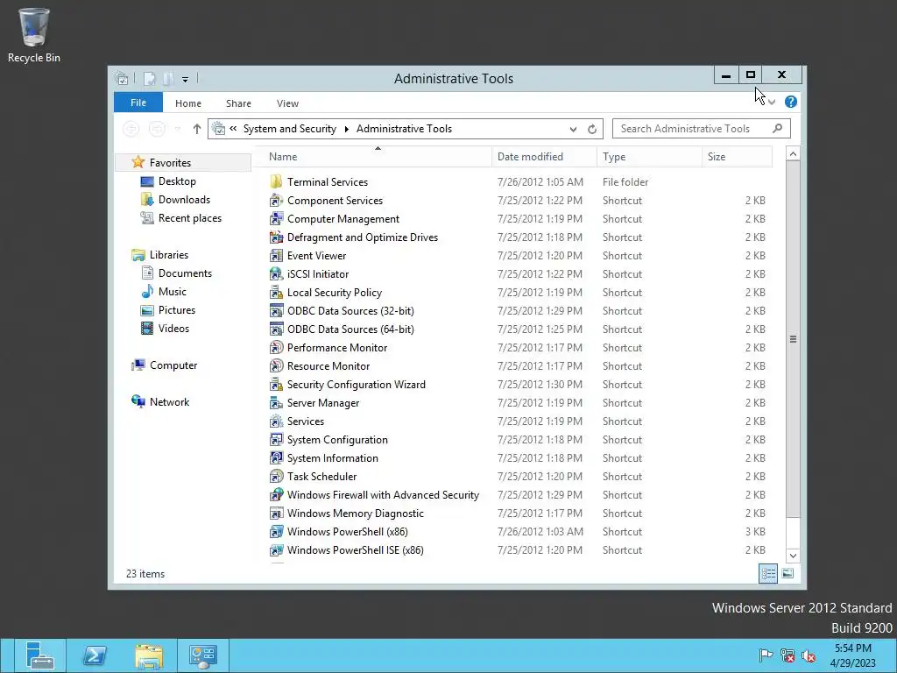Click the Forward navigation button
The height and width of the screenshot is (673, 897).
157,130
